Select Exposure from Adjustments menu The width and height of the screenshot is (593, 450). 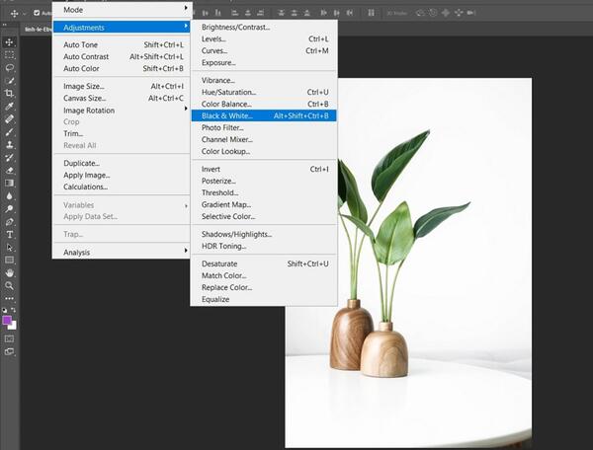pos(264,63)
